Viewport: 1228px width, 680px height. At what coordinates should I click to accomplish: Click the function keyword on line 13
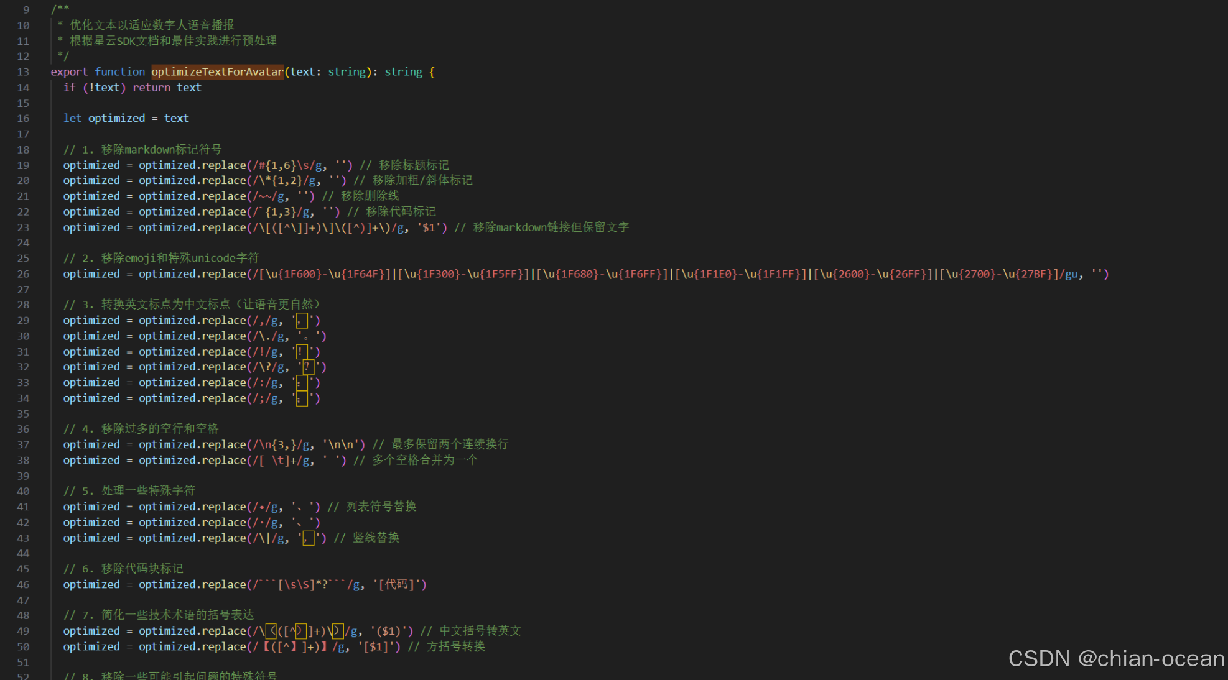tap(119, 71)
